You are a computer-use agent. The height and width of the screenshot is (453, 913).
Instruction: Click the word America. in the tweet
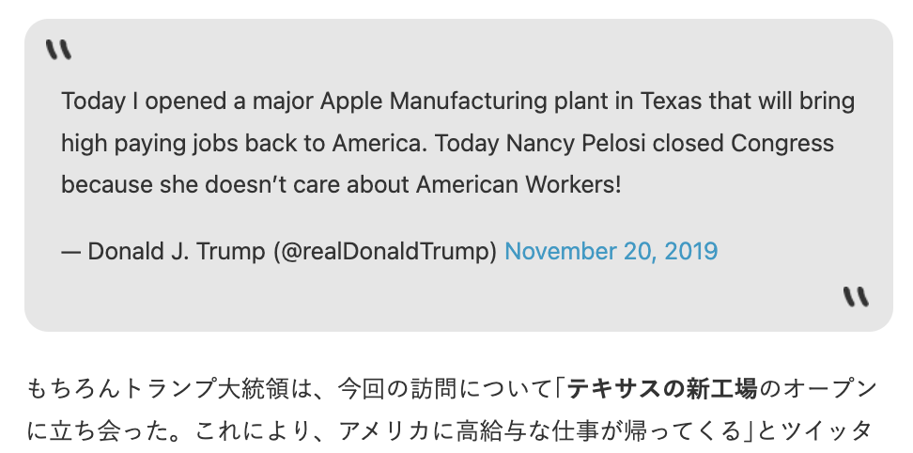coord(380,143)
